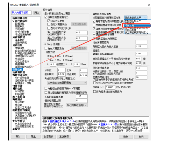The width and height of the screenshot is (178, 143).
Task: Open 高级选项 button
Action: tap(64, 137)
